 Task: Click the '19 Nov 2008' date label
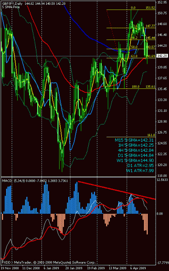10,268
